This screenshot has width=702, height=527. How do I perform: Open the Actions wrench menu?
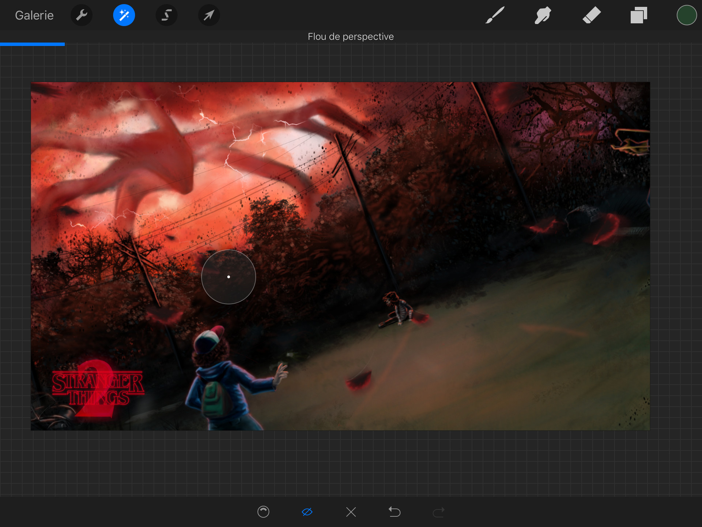pos(82,15)
